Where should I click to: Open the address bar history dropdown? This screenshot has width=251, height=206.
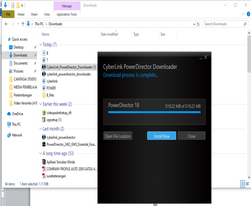click(x=194, y=24)
